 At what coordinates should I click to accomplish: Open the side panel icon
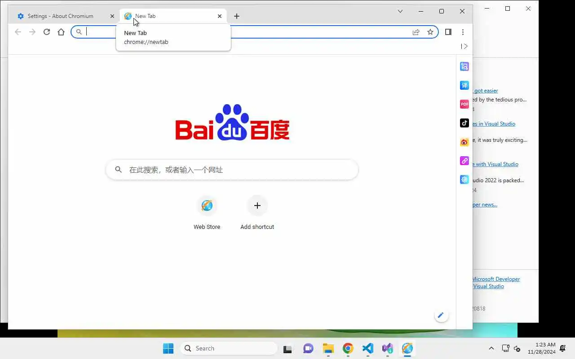coord(448,32)
